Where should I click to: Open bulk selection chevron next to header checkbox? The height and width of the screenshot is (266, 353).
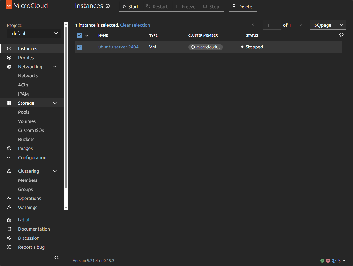click(x=87, y=35)
